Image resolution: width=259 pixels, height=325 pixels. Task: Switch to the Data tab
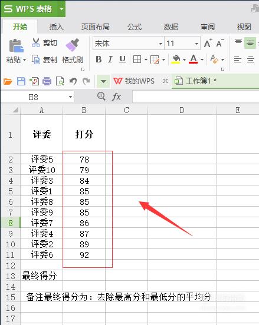(171, 26)
